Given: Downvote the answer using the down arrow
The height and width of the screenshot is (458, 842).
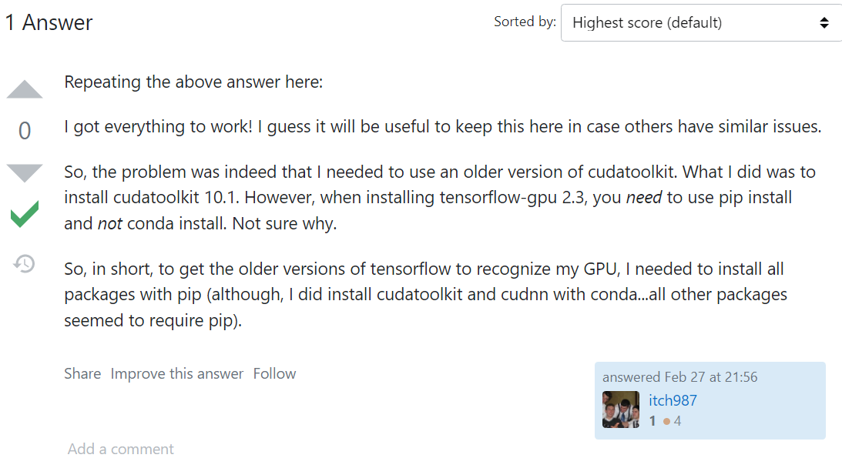Looking at the screenshot, I should (25, 171).
